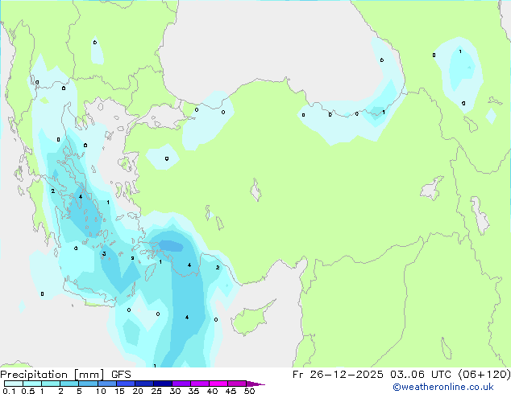Pick the 10–15 mm blue legend swatch

106,384
